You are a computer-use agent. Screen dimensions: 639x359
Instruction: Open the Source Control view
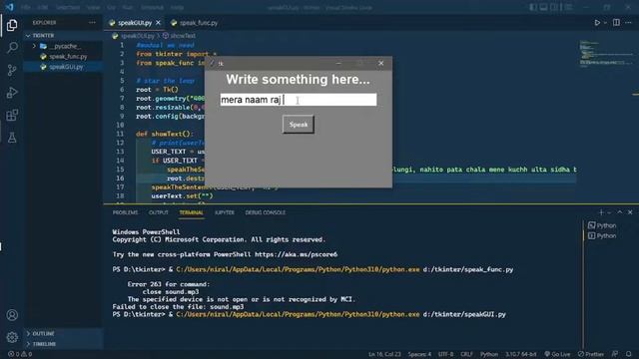[12, 70]
